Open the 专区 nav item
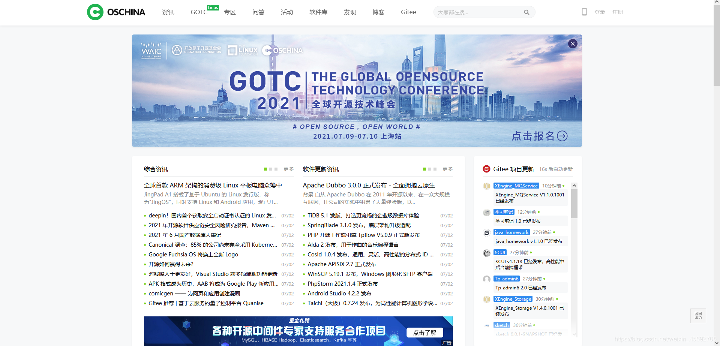Image resolution: width=720 pixels, height=346 pixels. coord(230,12)
